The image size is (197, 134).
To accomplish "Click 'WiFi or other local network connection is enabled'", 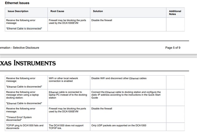I will coord(63,80).
